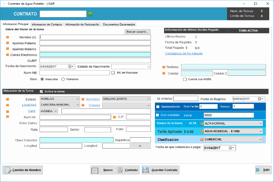Click the orange marker beside Telefono
Viewport: 274px width, 182px height.
(164, 67)
